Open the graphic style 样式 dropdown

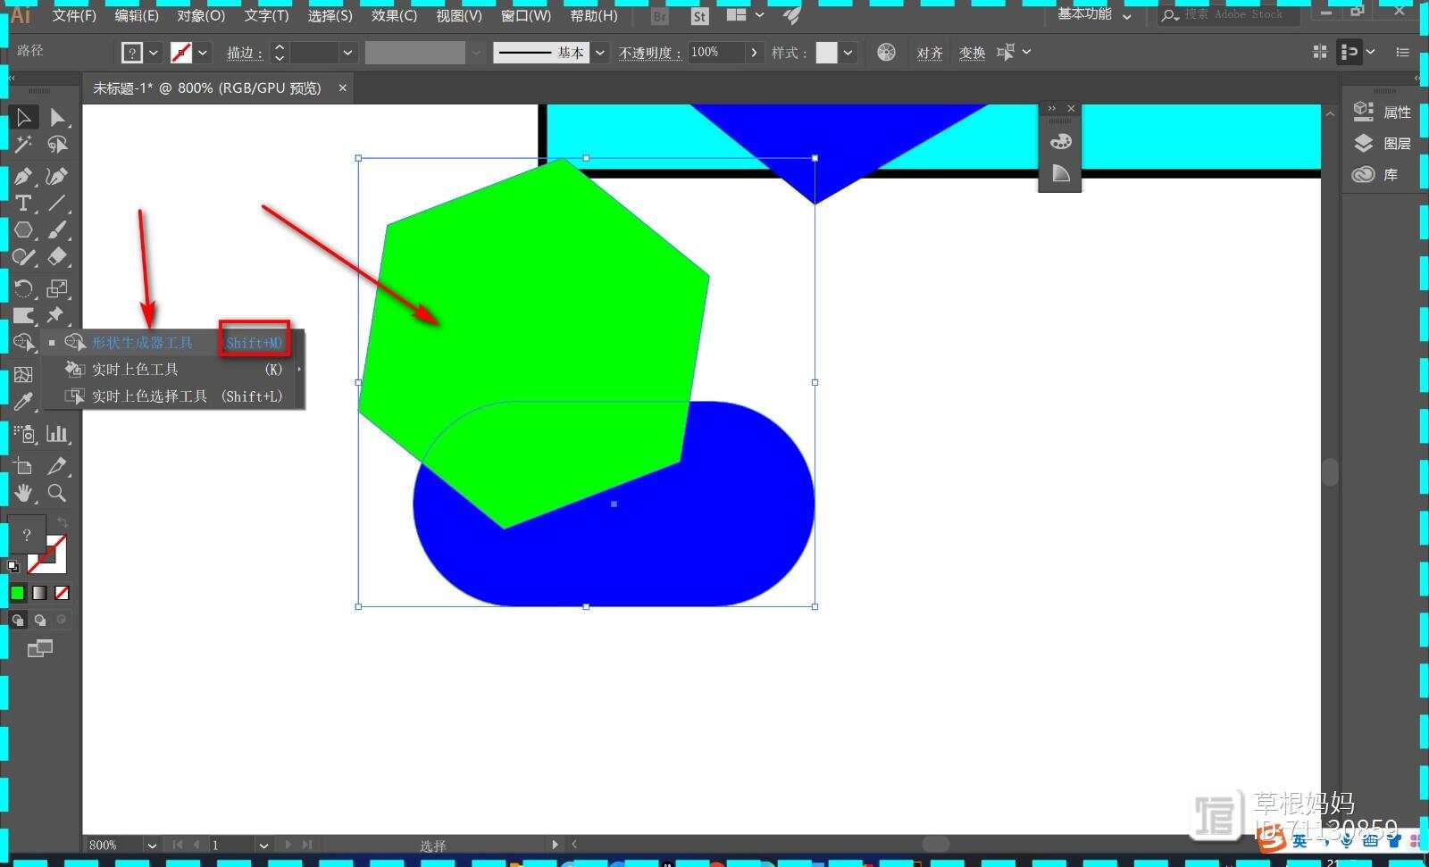(x=848, y=53)
